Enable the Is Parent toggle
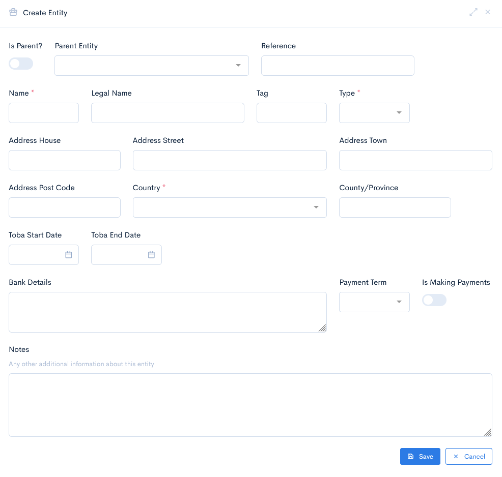502x477 pixels. click(x=20, y=63)
